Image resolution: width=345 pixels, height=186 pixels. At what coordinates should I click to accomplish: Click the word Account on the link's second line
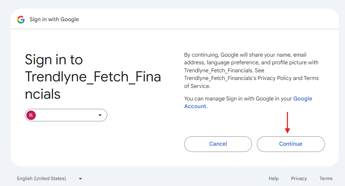[195, 106]
